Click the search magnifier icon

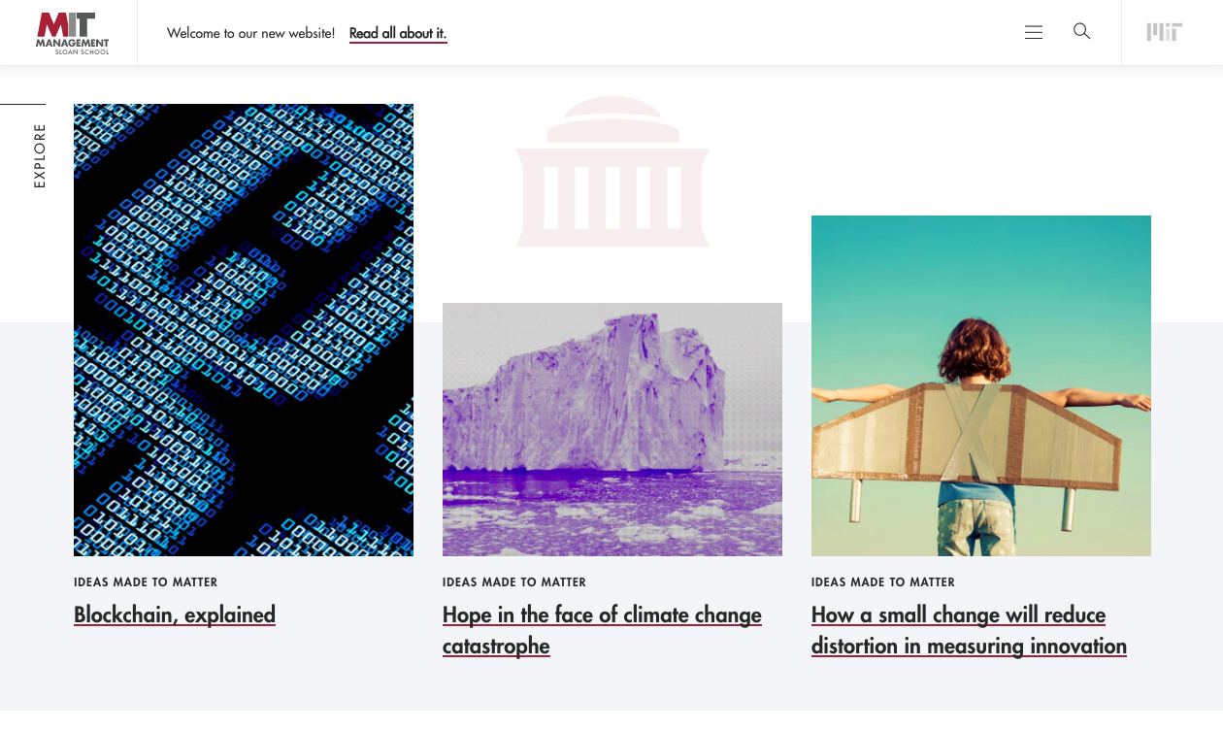pyautogui.click(x=1082, y=31)
